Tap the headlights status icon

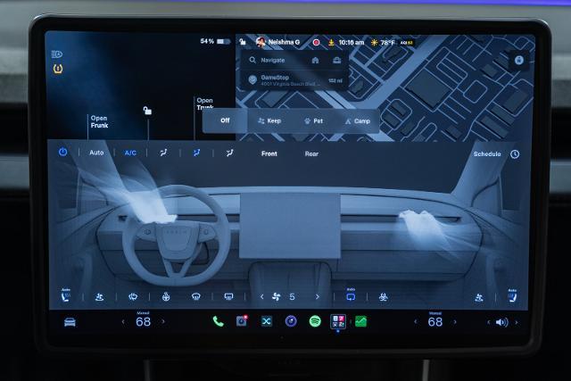(57, 54)
